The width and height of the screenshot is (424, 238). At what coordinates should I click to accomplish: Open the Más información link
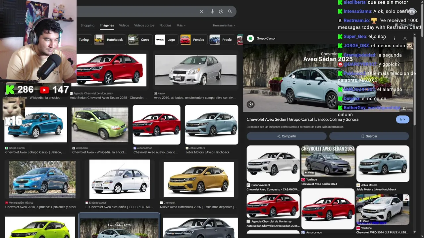(x=333, y=127)
